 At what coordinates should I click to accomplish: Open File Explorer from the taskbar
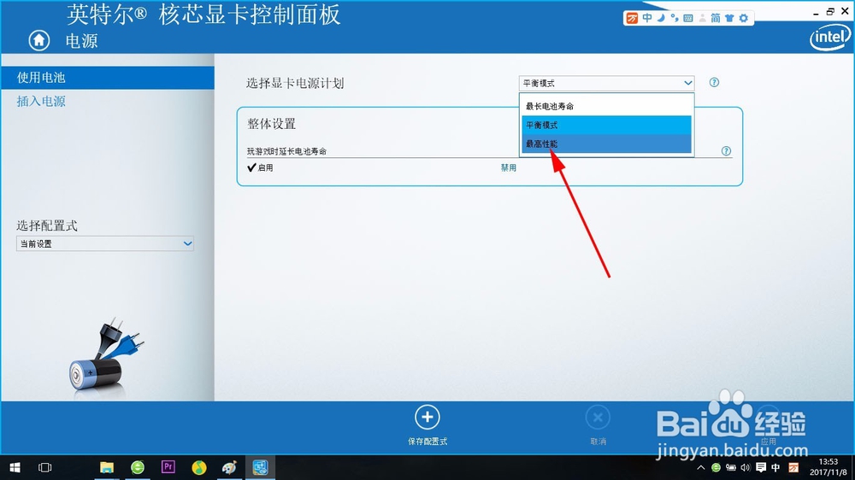(106, 467)
